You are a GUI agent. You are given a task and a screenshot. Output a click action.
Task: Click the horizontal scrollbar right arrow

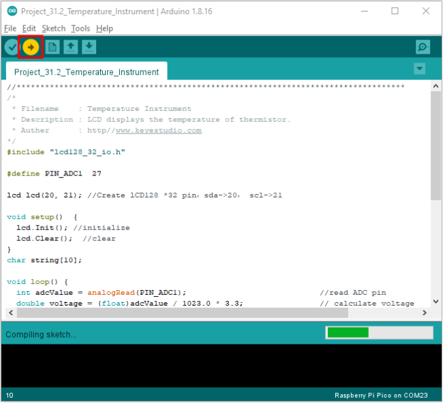click(x=425, y=313)
